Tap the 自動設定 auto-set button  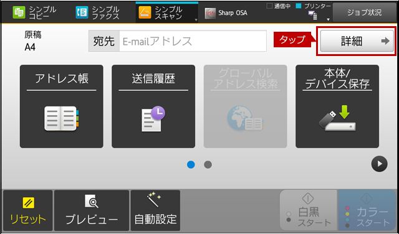[x=155, y=210]
